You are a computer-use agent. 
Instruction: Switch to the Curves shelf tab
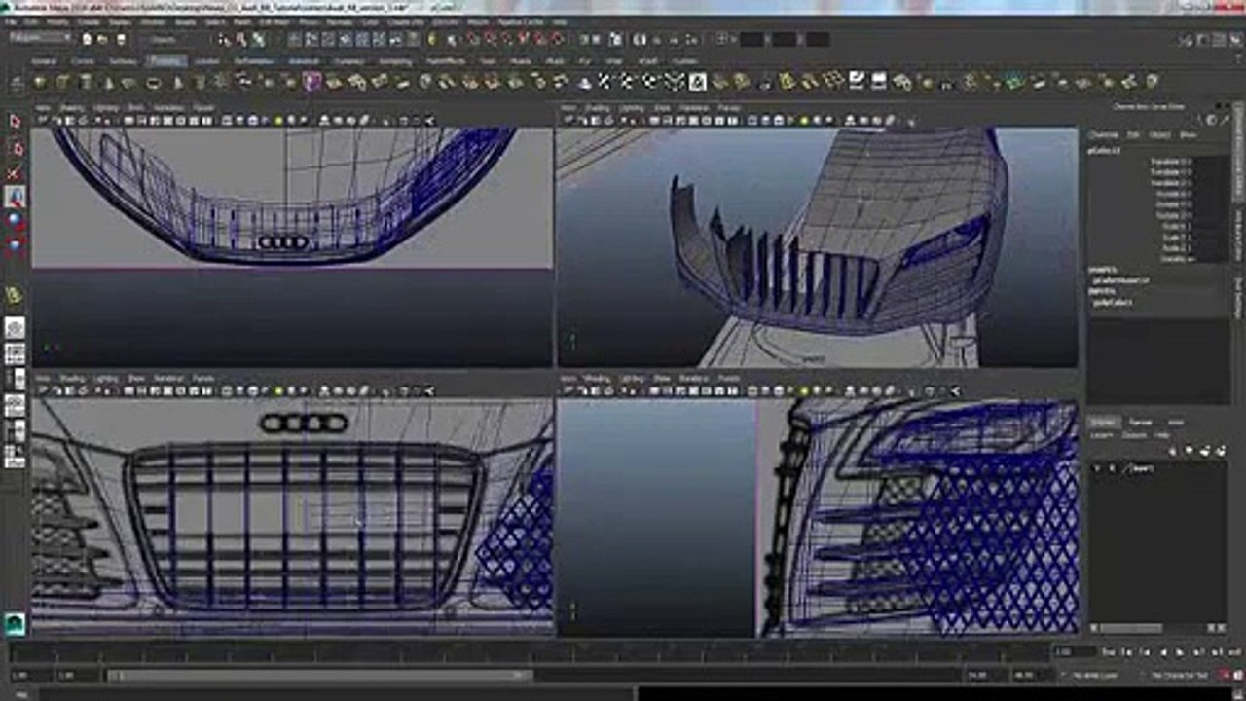[x=82, y=60]
